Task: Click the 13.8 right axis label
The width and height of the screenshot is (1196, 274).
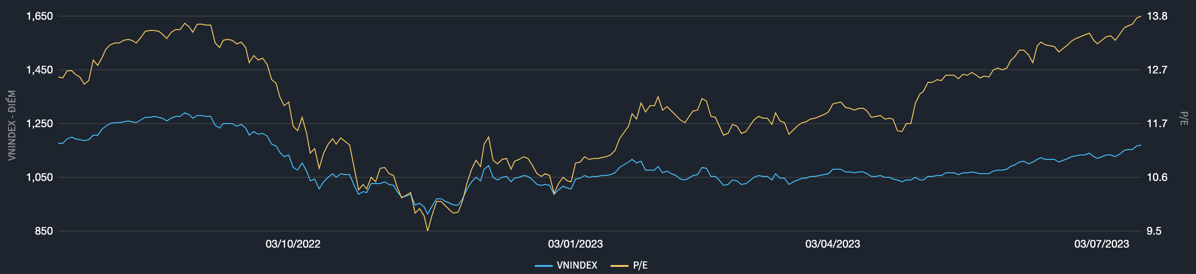Action: pyautogui.click(x=1157, y=16)
